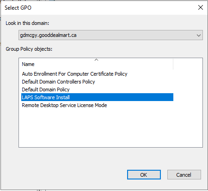Viewport: 208px width, 191px height.
Task: Select Default Domain Controllers Policy entry
Action: pos(58,82)
